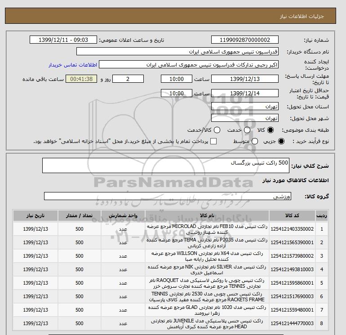Click the واحد شمارش column header

pos(123,215)
